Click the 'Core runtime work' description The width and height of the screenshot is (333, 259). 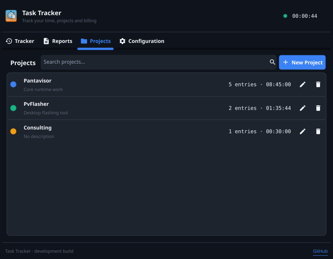(43, 90)
